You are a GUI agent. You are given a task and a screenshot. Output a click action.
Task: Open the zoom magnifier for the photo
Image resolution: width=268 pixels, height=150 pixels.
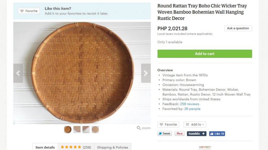144,128
